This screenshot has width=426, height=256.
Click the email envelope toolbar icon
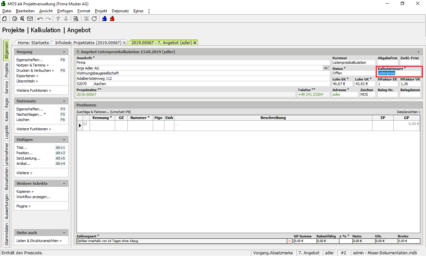30,19
